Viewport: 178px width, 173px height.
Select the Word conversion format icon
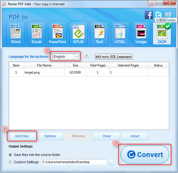click(x=15, y=33)
